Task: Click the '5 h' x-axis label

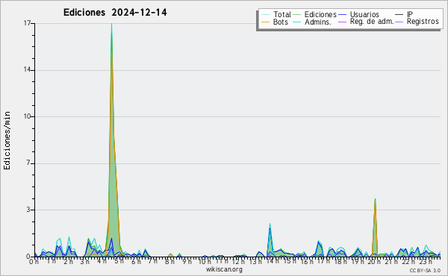Action: point(119,261)
